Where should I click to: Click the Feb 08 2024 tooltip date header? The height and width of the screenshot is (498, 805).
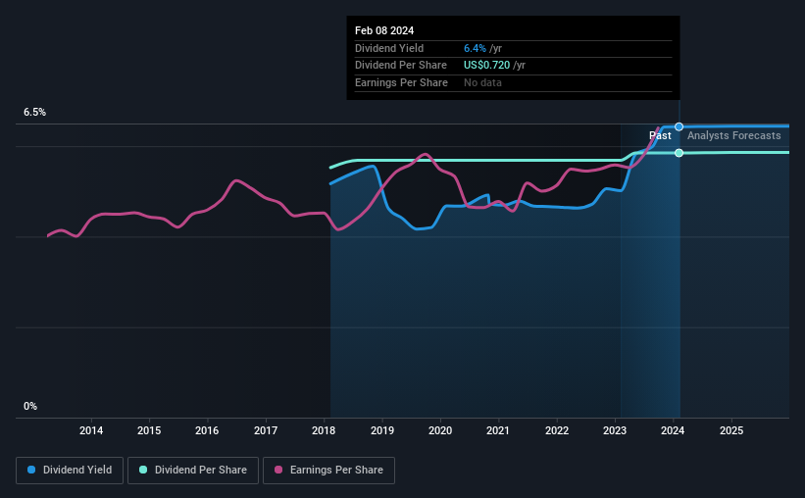(x=384, y=30)
